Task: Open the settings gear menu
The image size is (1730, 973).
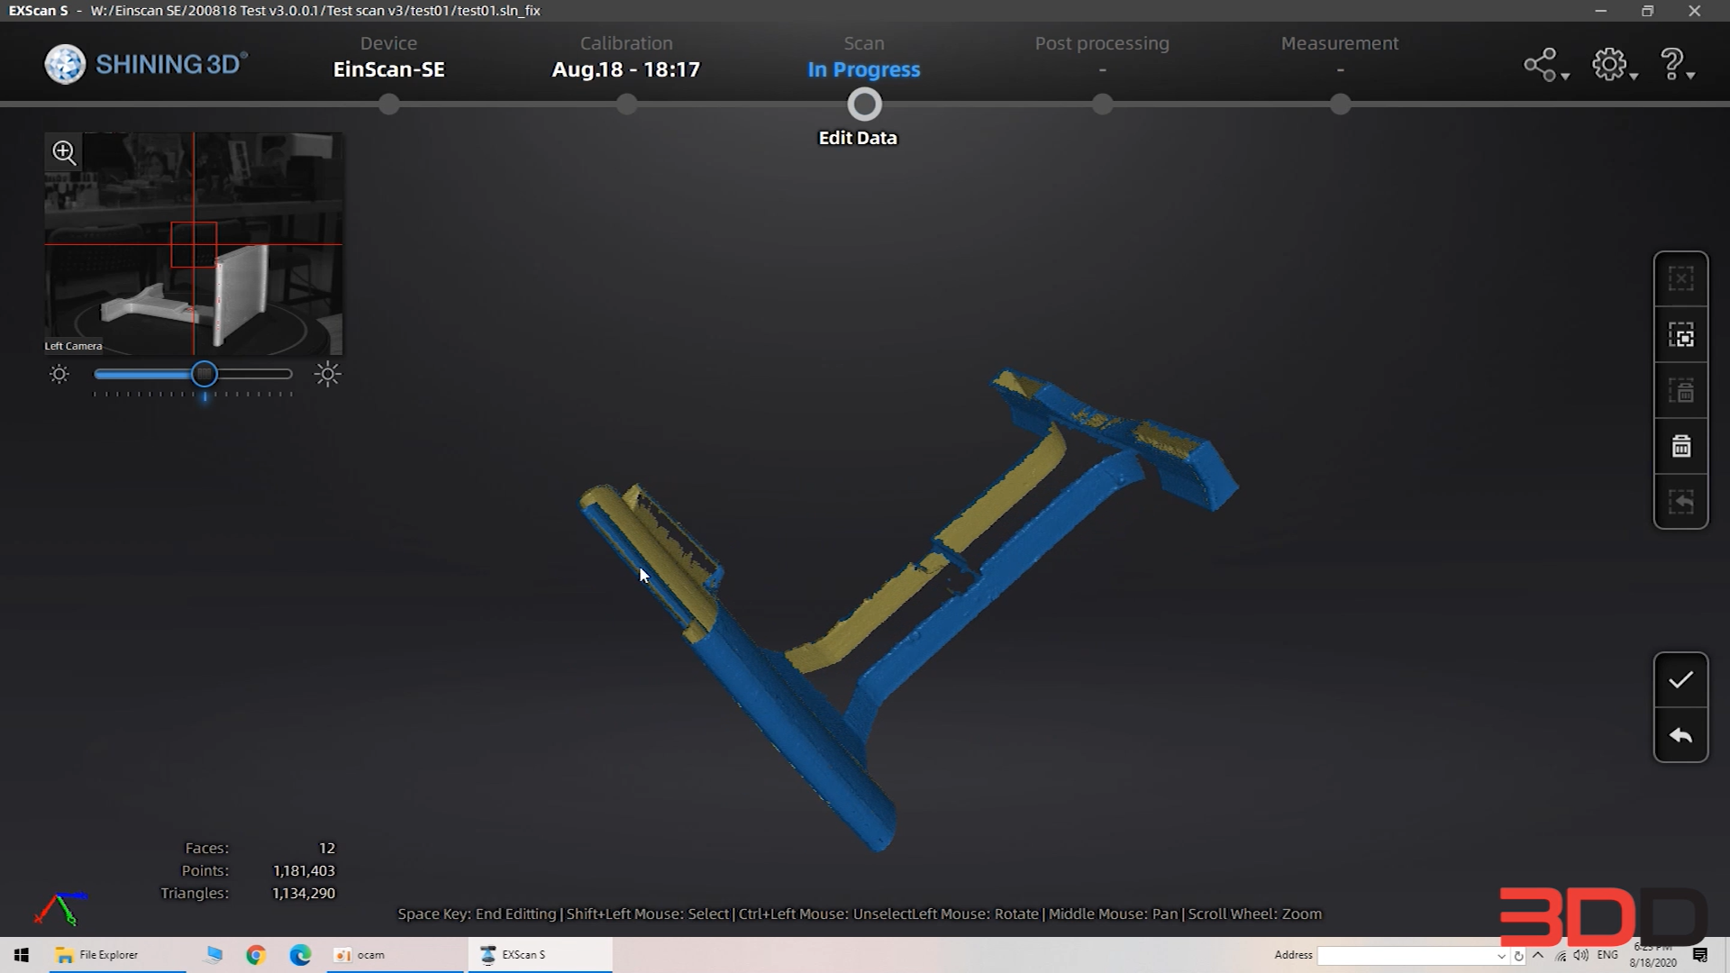Action: tap(1613, 65)
